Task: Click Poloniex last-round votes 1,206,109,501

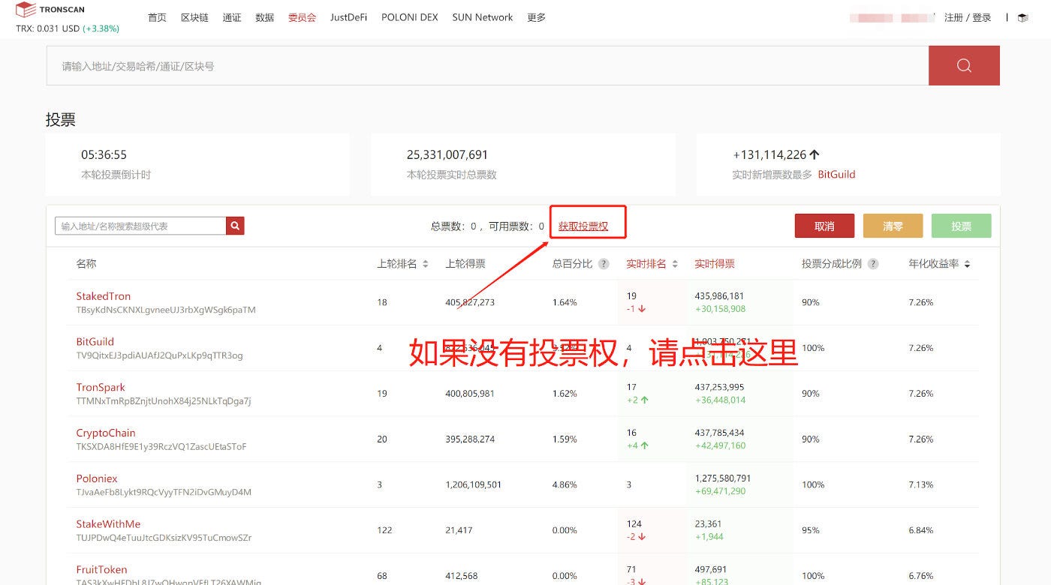Action: pos(474,484)
